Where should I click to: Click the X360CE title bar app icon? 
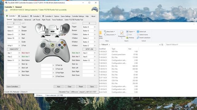click(x=6, y=3)
